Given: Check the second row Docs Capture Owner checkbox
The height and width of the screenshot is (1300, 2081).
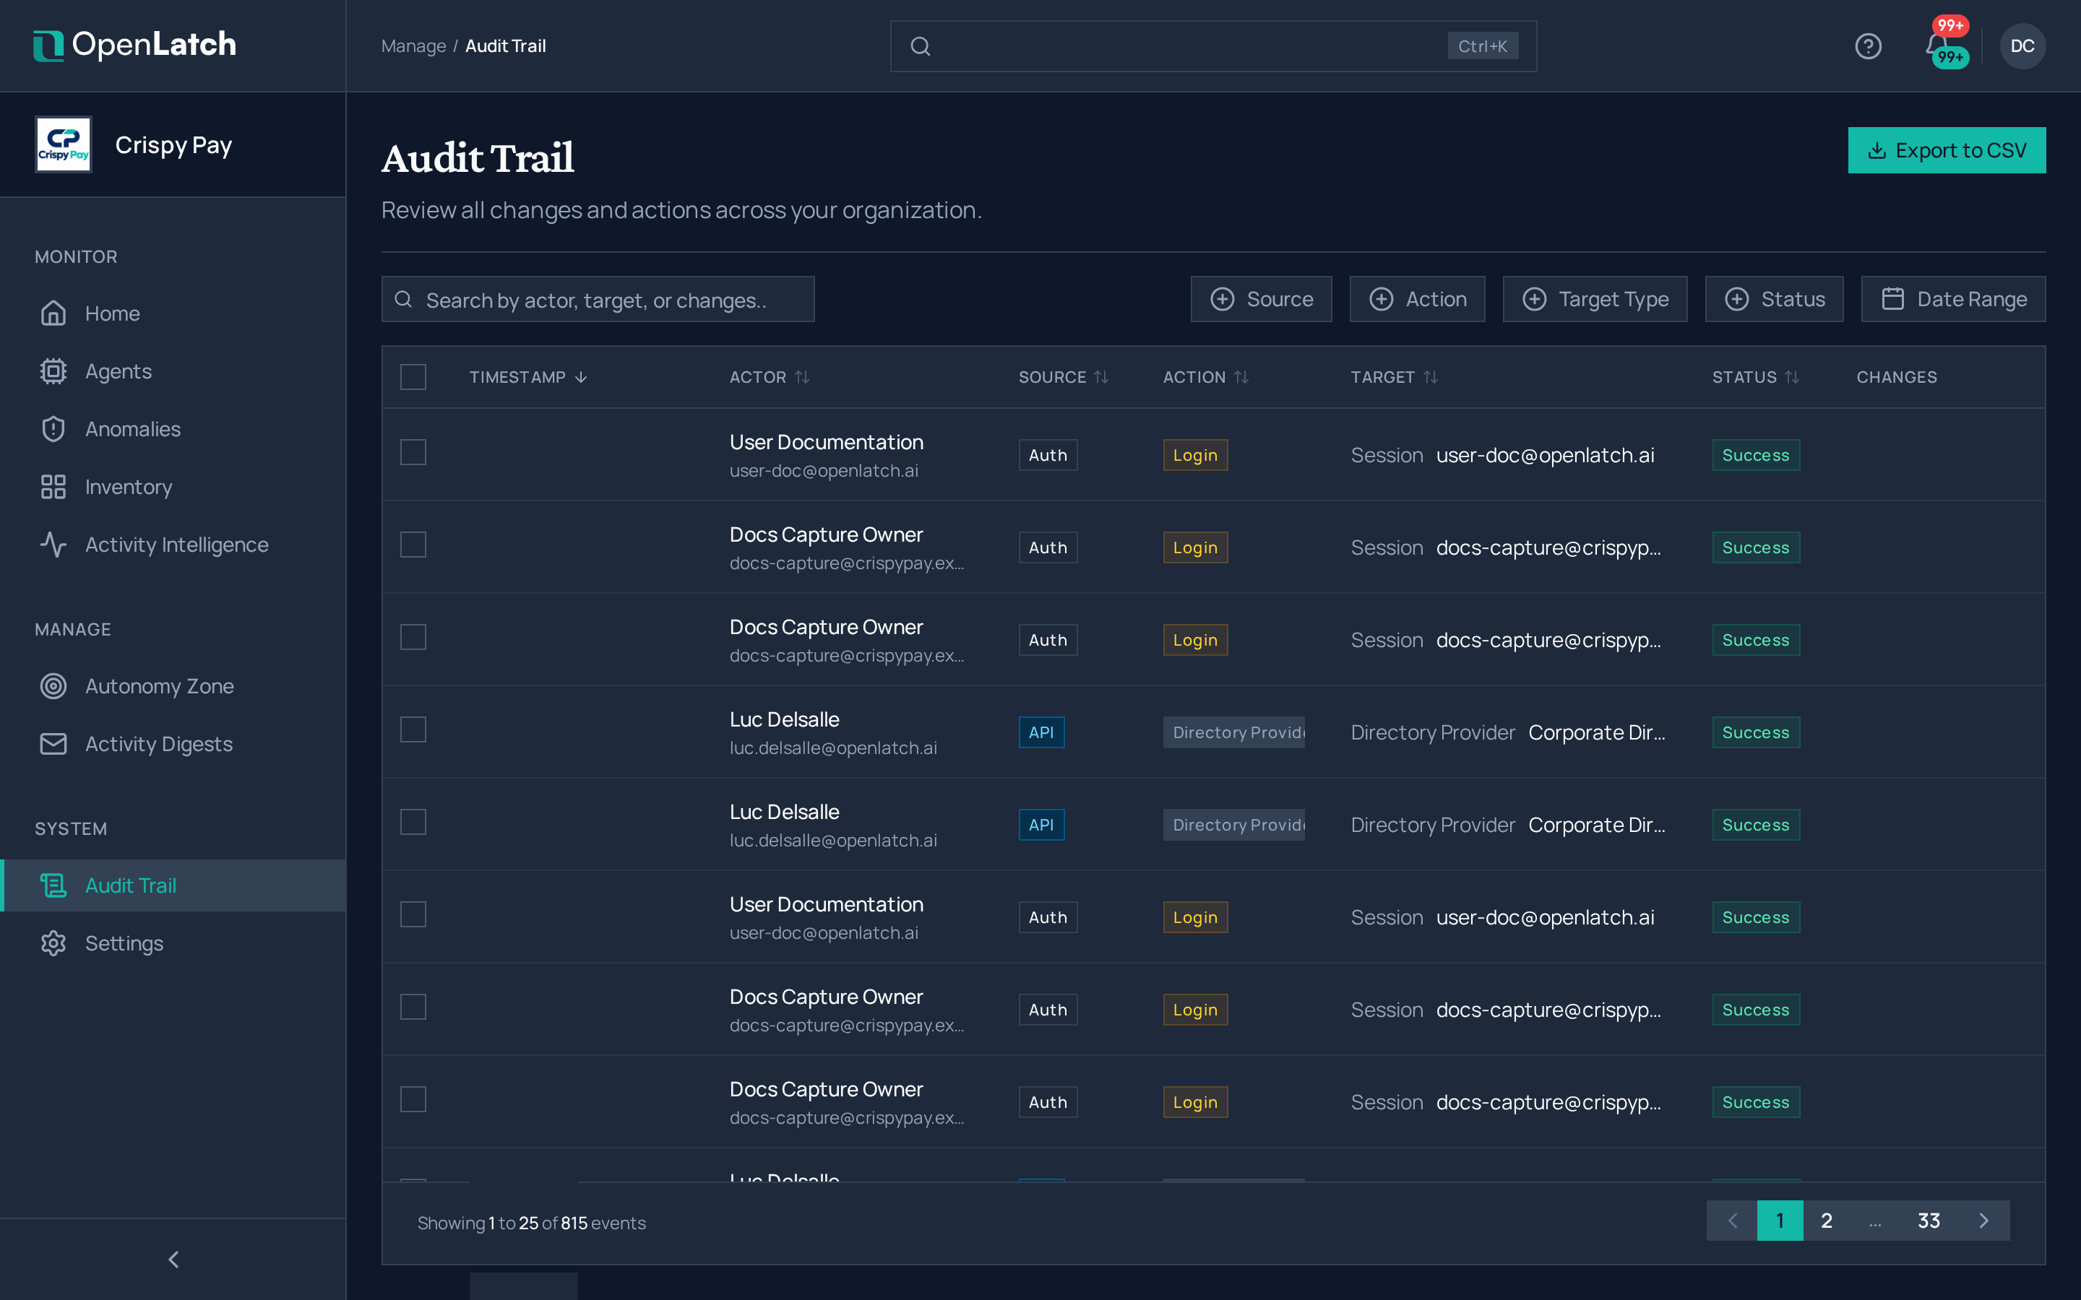Looking at the screenshot, I should click(x=413, y=545).
